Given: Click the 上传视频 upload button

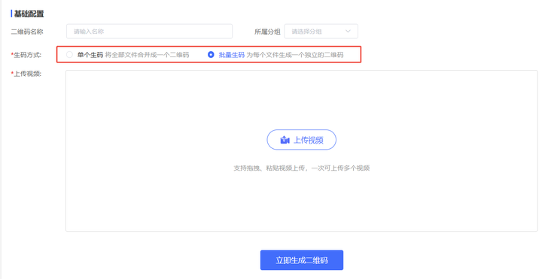Looking at the screenshot, I should (301, 140).
